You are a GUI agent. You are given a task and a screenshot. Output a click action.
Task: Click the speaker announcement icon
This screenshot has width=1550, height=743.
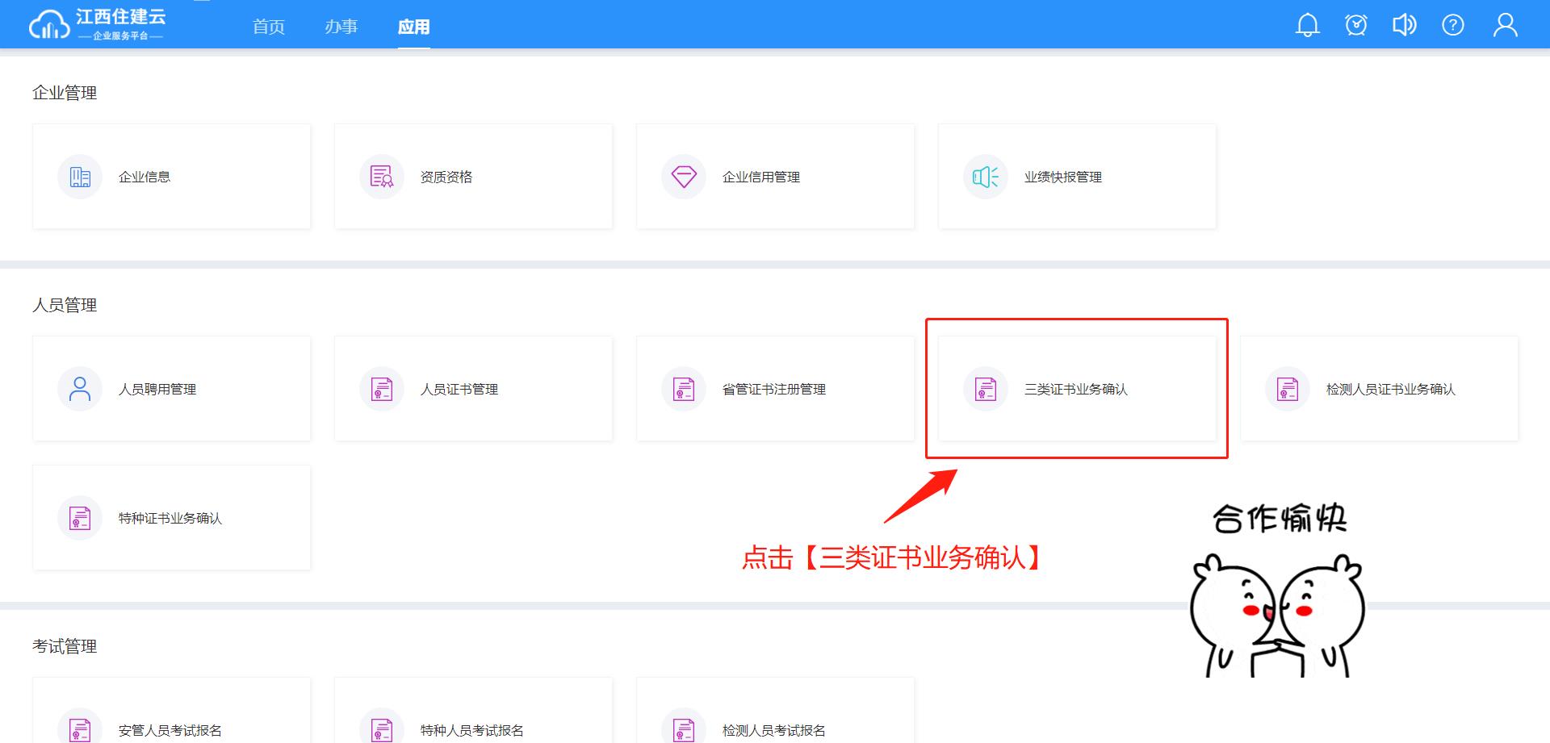point(1404,25)
